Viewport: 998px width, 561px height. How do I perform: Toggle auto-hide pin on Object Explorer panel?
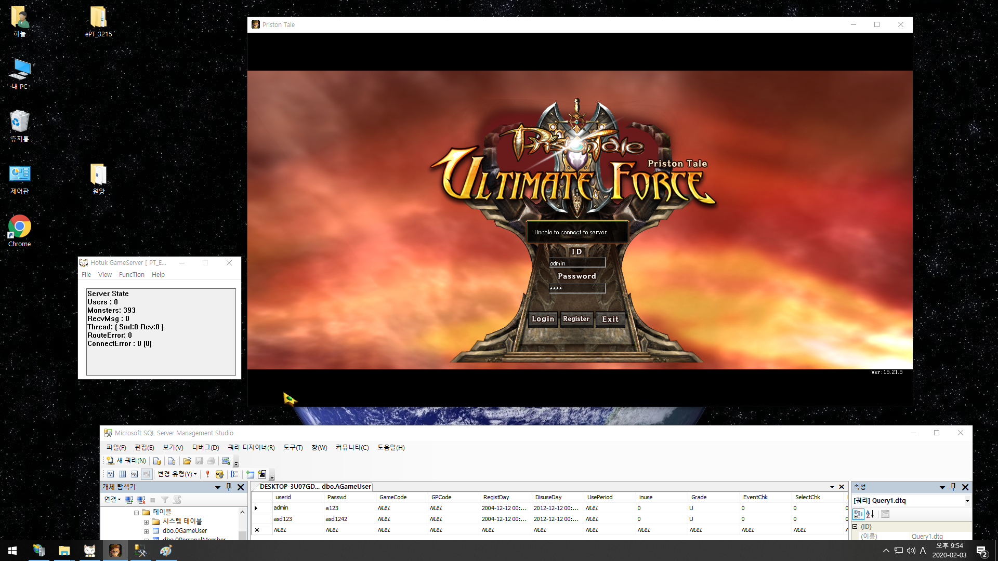coord(229,487)
